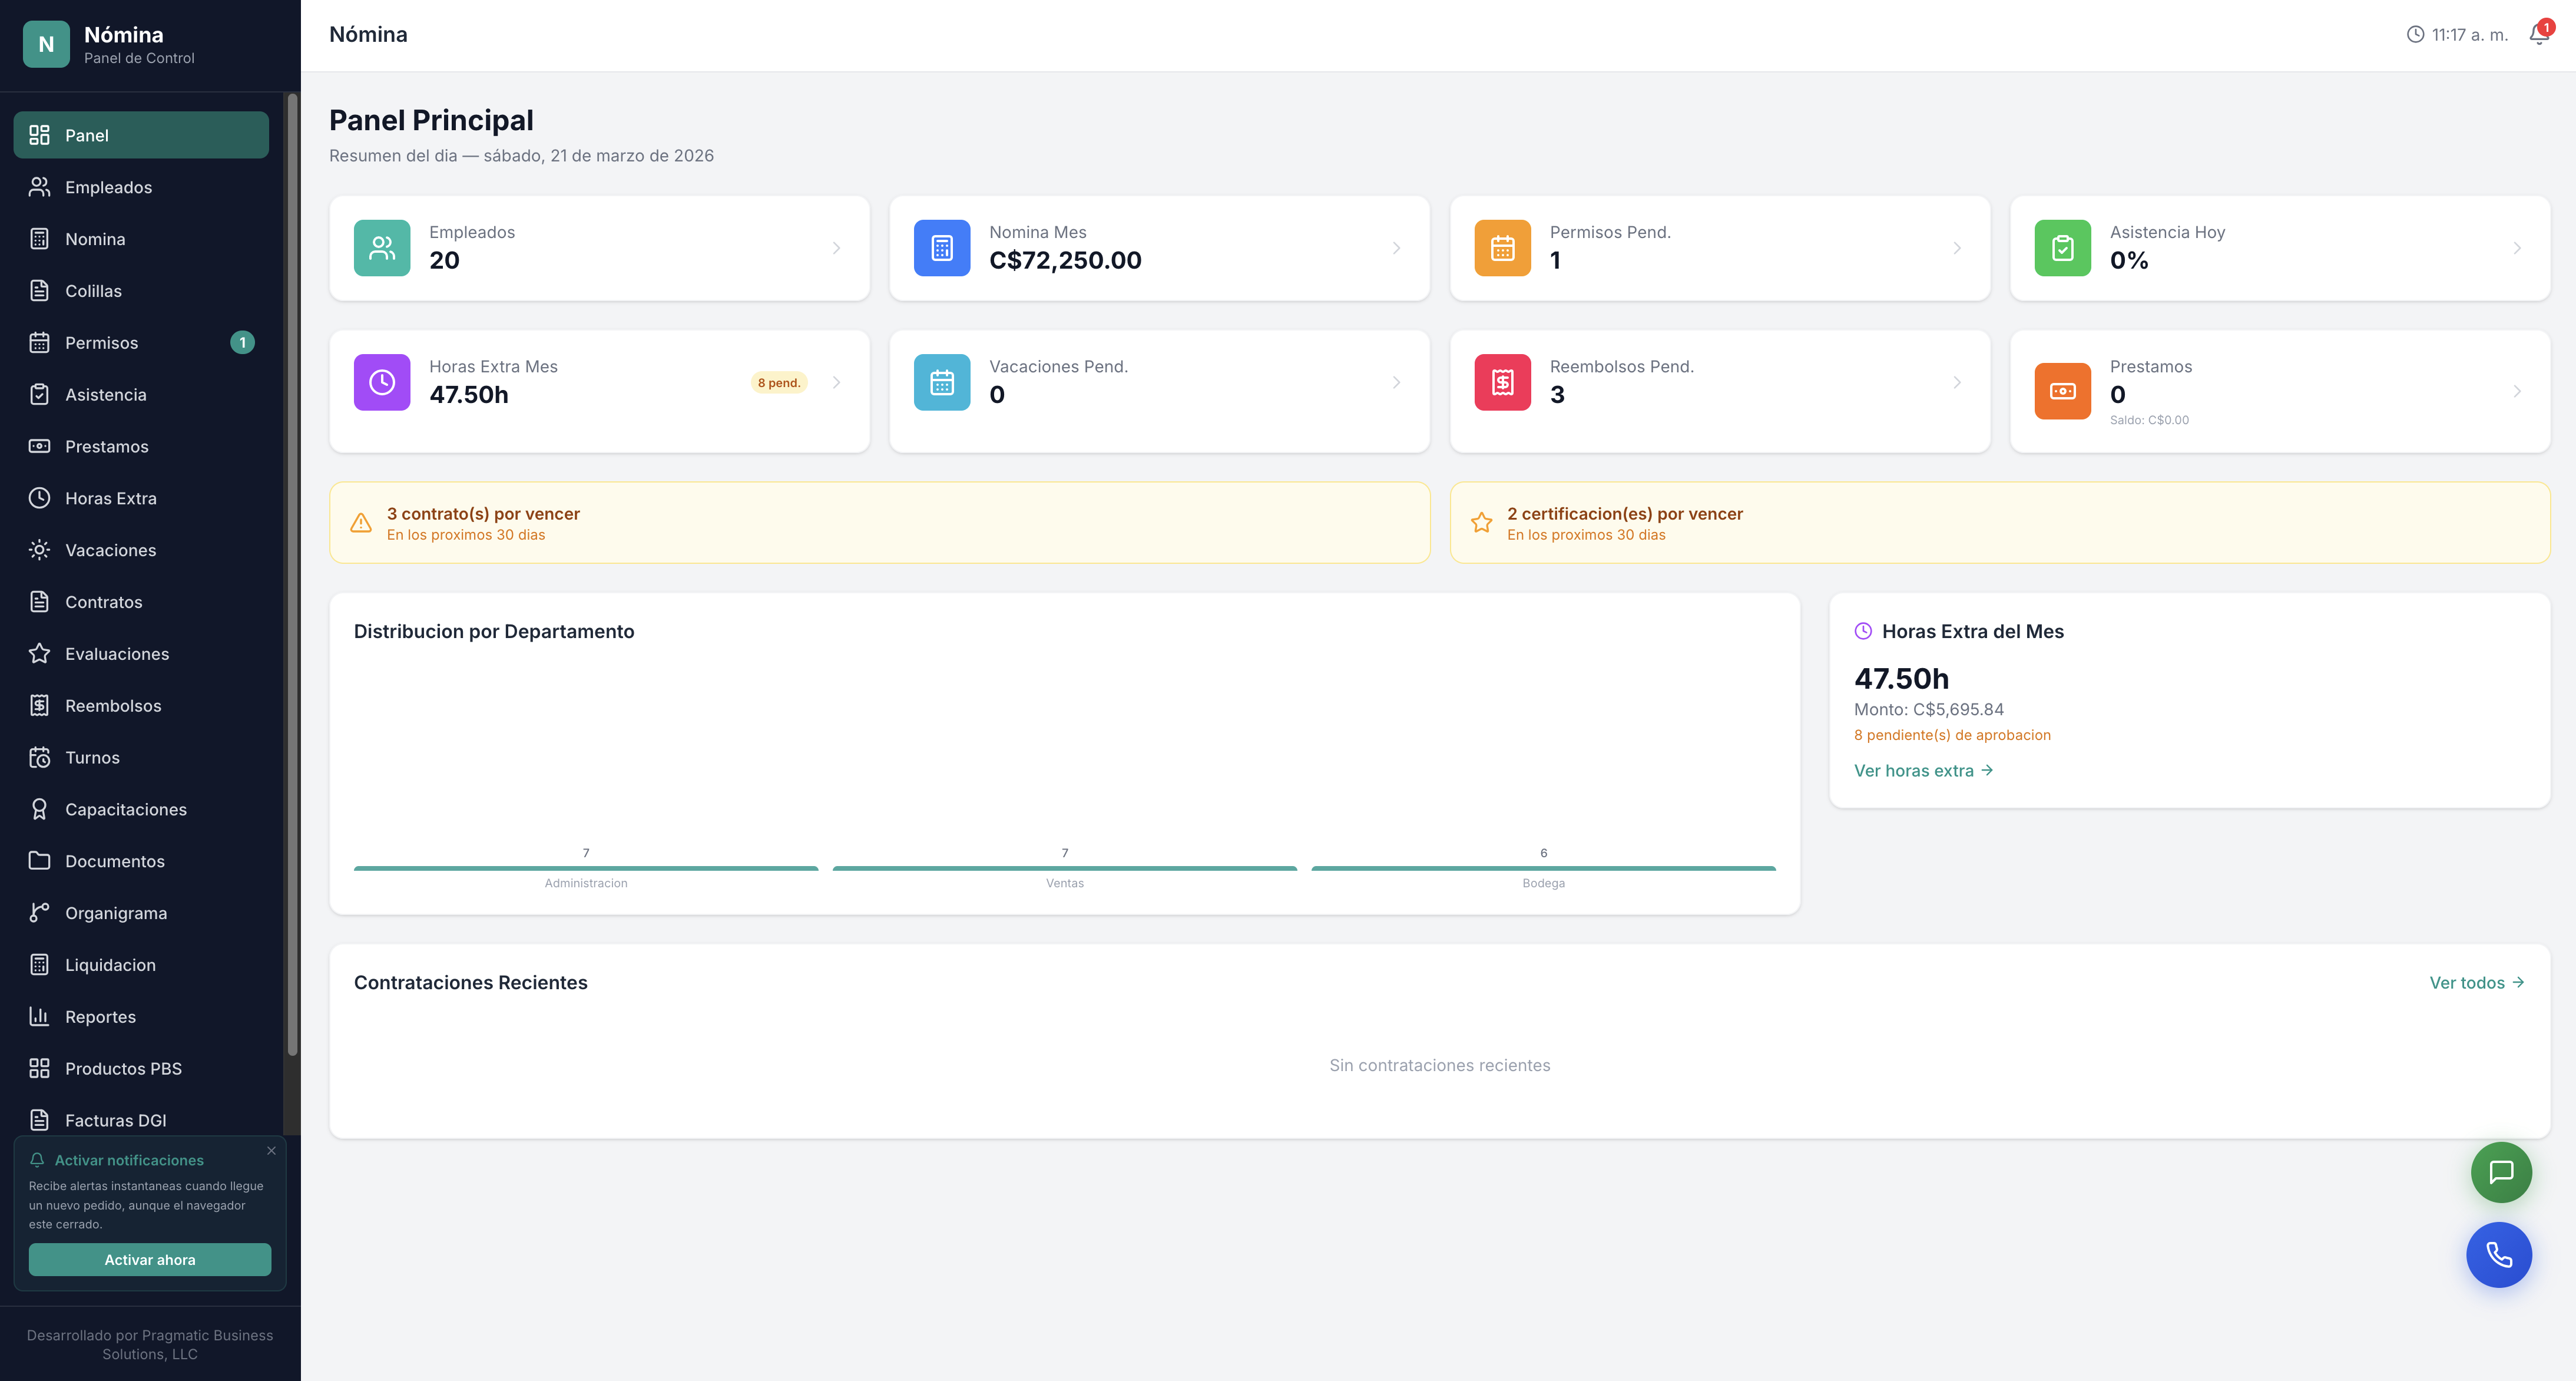
Task: Open Turnos in the sidebar
Action: [92, 758]
